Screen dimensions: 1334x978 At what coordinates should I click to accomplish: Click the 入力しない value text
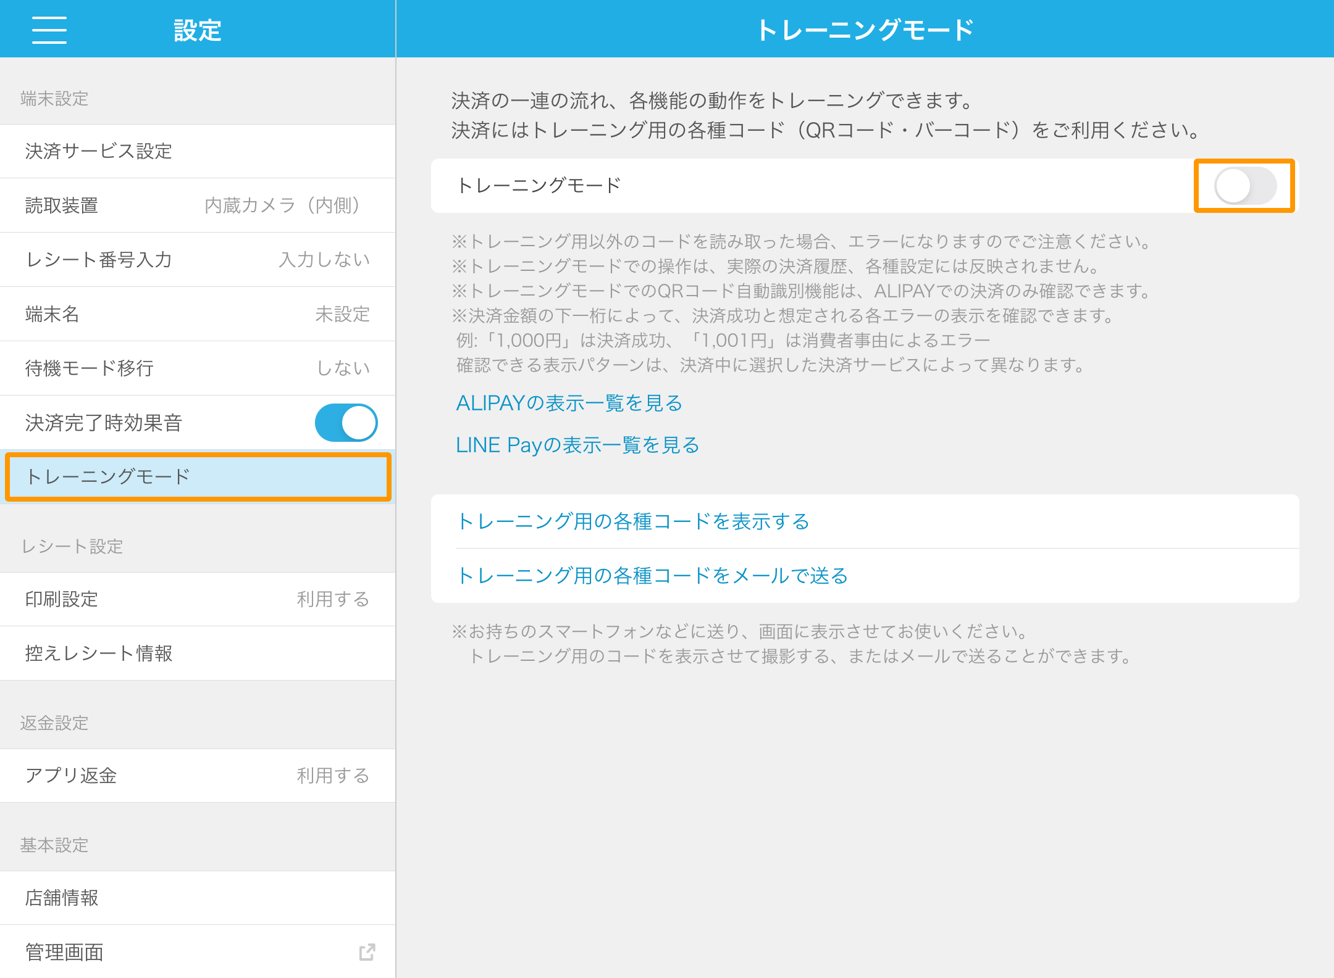(324, 260)
